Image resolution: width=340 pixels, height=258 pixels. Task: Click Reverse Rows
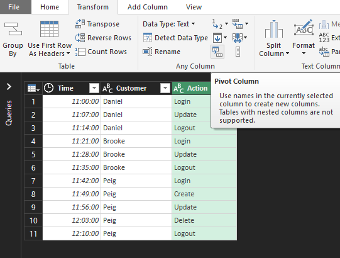(x=103, y=38)
